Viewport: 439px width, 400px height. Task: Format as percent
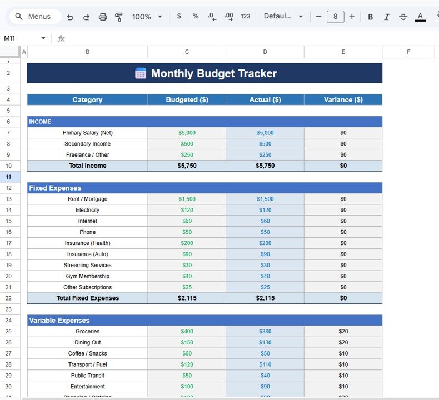coord(196,16)
